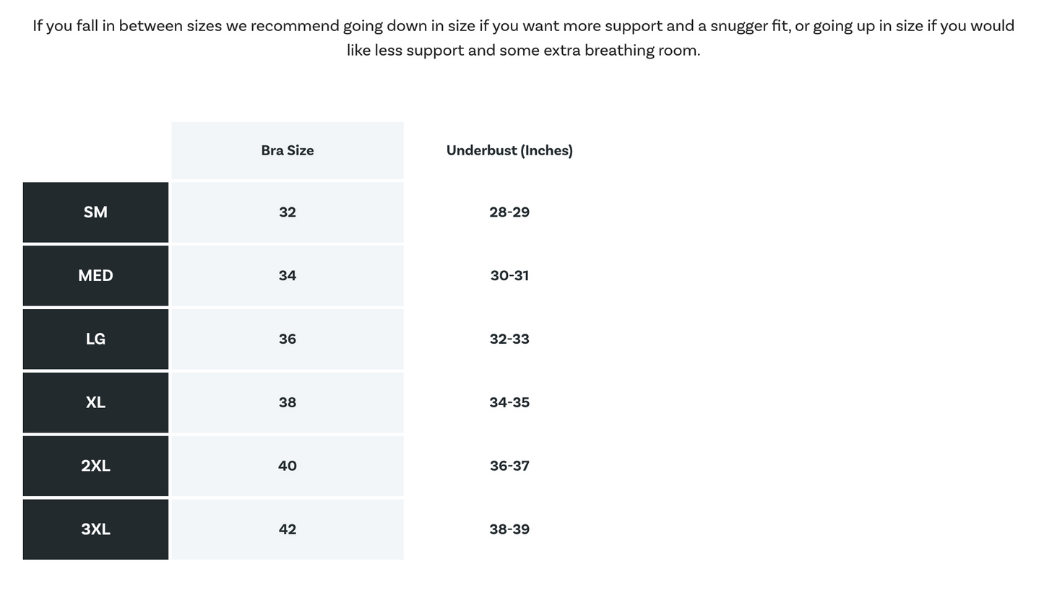Select the 30-31 underbust value

(x=509, y=276)
